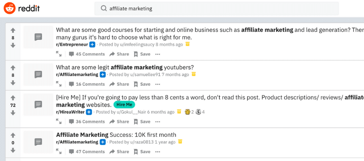The image size is (364, 161).
Task: Open the text post thumbnail of Hire Me post
Action: (x=38, y=105)
